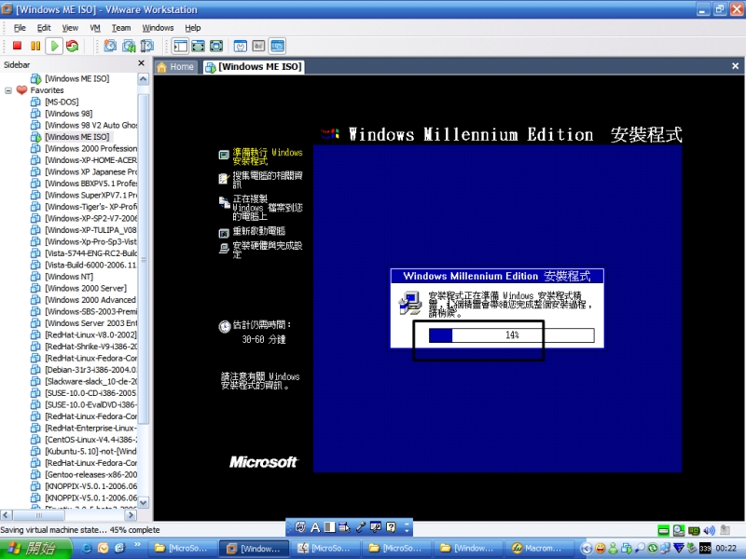Click the yellow Suspend toolbar button
746x559 pixels.
click(x=35, y=46)
